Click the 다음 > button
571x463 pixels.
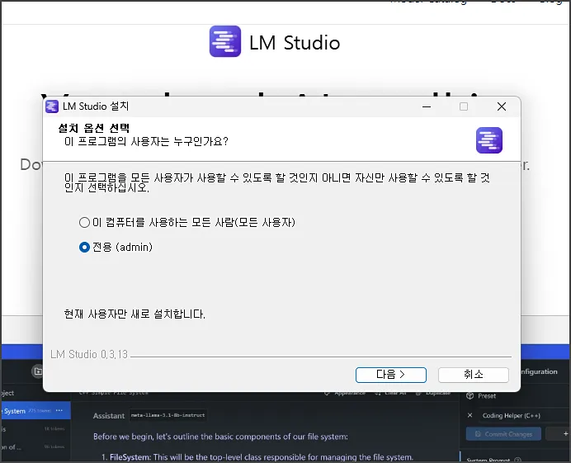(391, 375)
